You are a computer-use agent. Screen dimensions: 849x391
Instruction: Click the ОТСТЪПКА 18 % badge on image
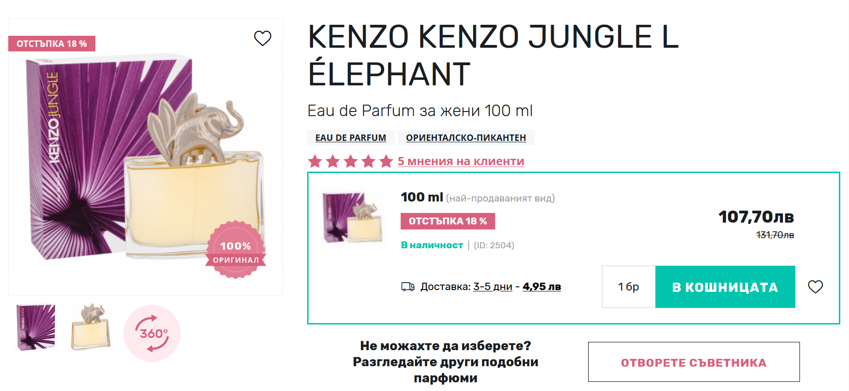[x=52, y=44]
